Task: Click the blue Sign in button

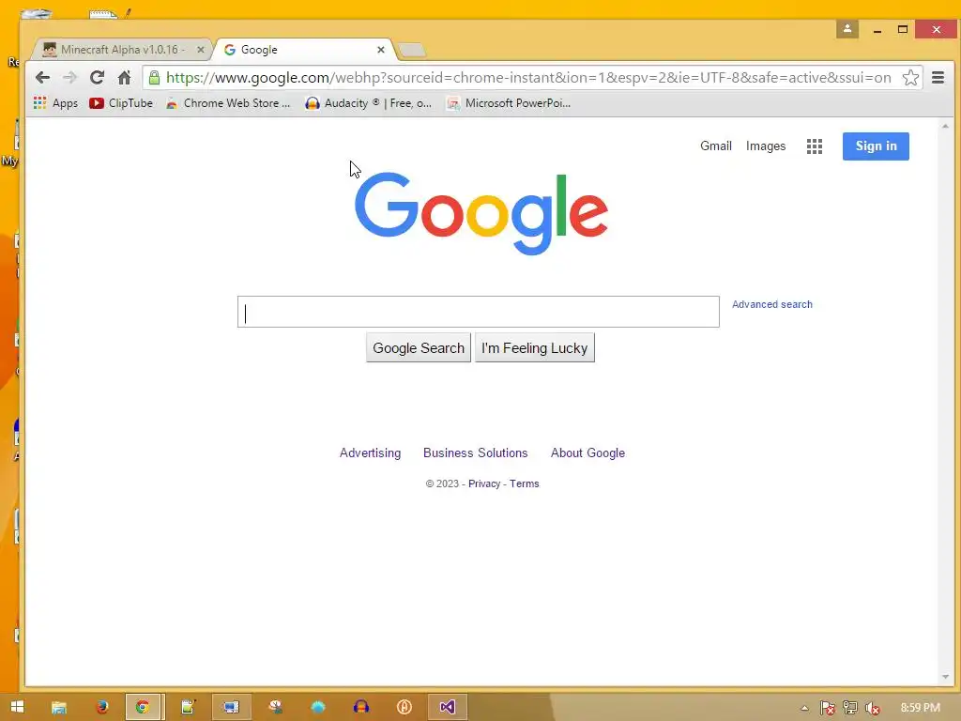Action: (x=876, y=146)
